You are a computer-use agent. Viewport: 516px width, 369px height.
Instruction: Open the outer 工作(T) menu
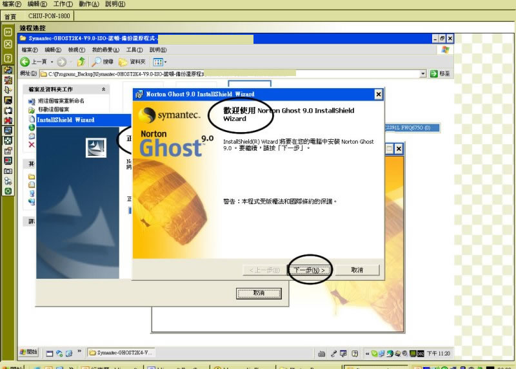(63, 4)
